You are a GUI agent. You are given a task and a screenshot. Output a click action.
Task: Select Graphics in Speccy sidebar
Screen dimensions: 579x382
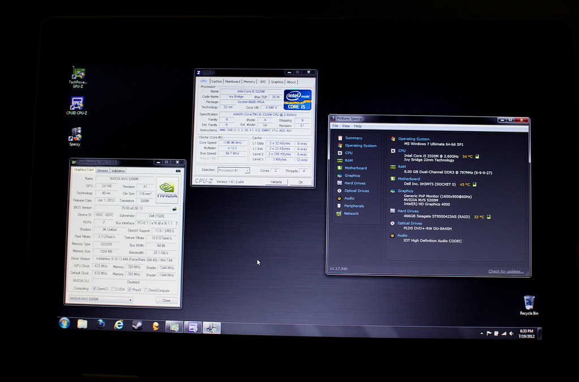coord(352,176)
